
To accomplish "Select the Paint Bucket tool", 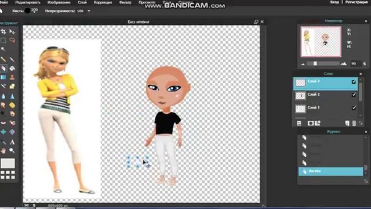I will [12, 69].
